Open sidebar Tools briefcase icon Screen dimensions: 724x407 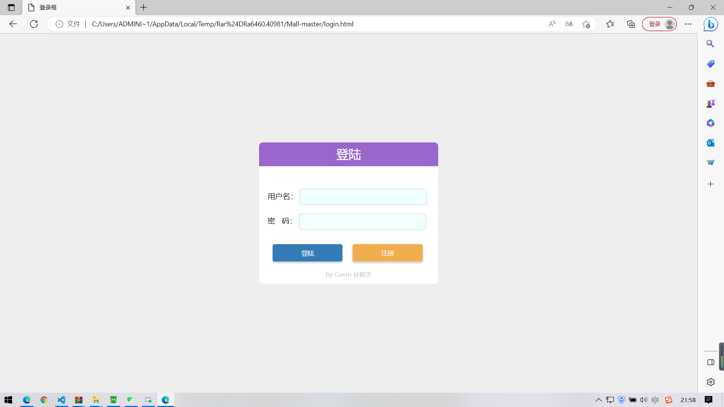click(x=710, y=83)
